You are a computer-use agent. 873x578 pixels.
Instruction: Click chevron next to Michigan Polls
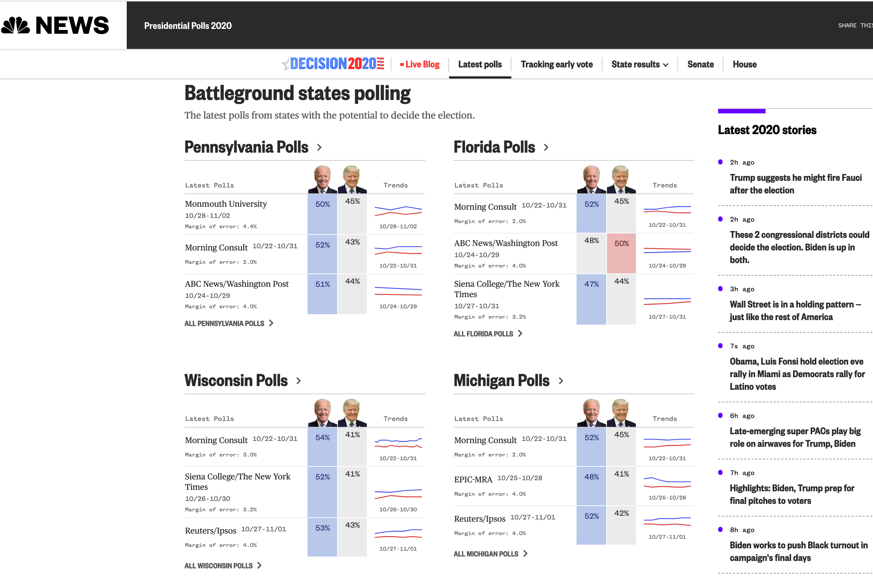coord(561,381)
